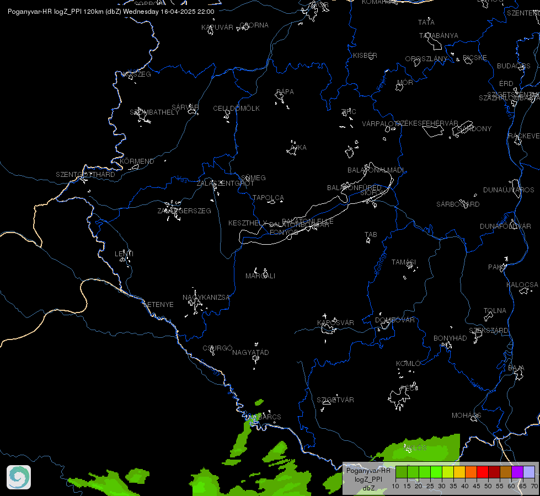Screen dimensions: 540x496
Task: Click the SÜMEG city label
Action: point(254,178)
